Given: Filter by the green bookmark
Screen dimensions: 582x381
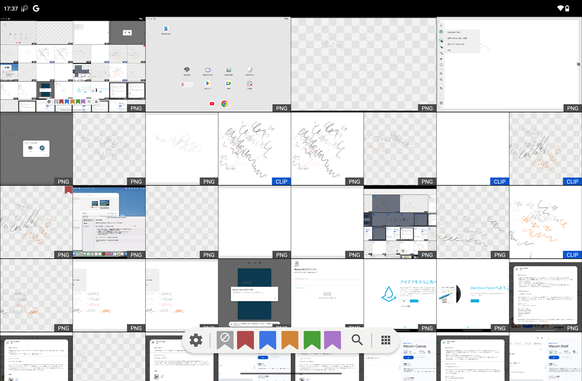Looking at the screenshot, I should click(312, 340).
